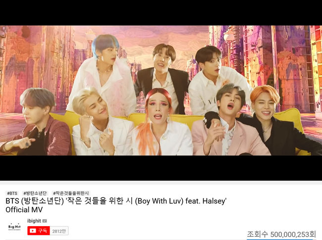Click the subscriber count badge 2812만

pos(59,231)
